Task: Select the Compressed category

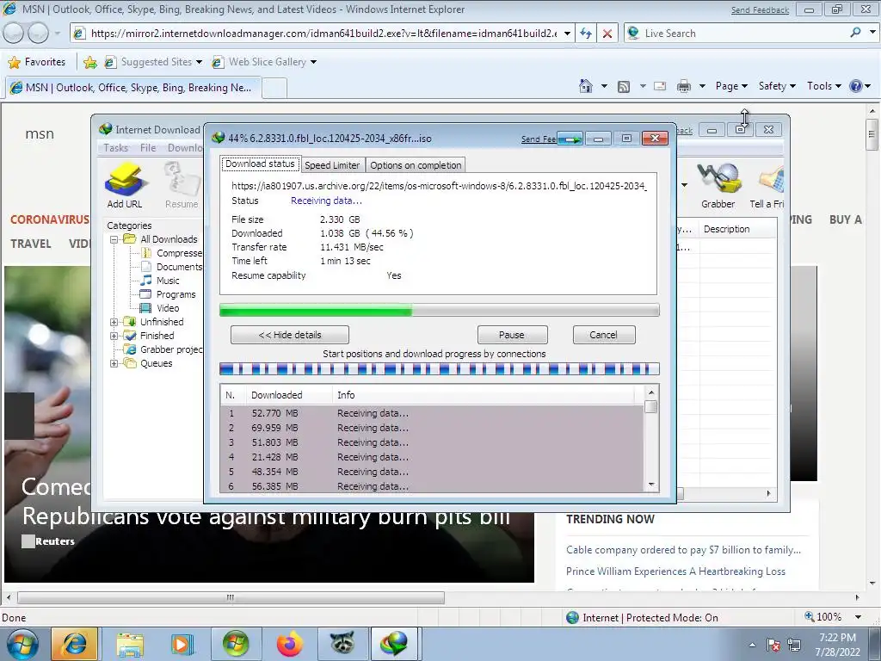Action: pos(172,254)
